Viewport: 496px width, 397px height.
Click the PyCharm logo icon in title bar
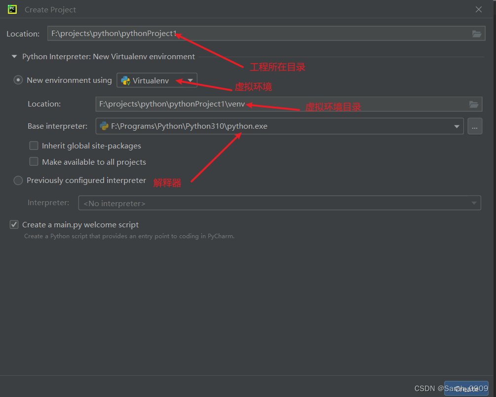(x=12, y=9)
